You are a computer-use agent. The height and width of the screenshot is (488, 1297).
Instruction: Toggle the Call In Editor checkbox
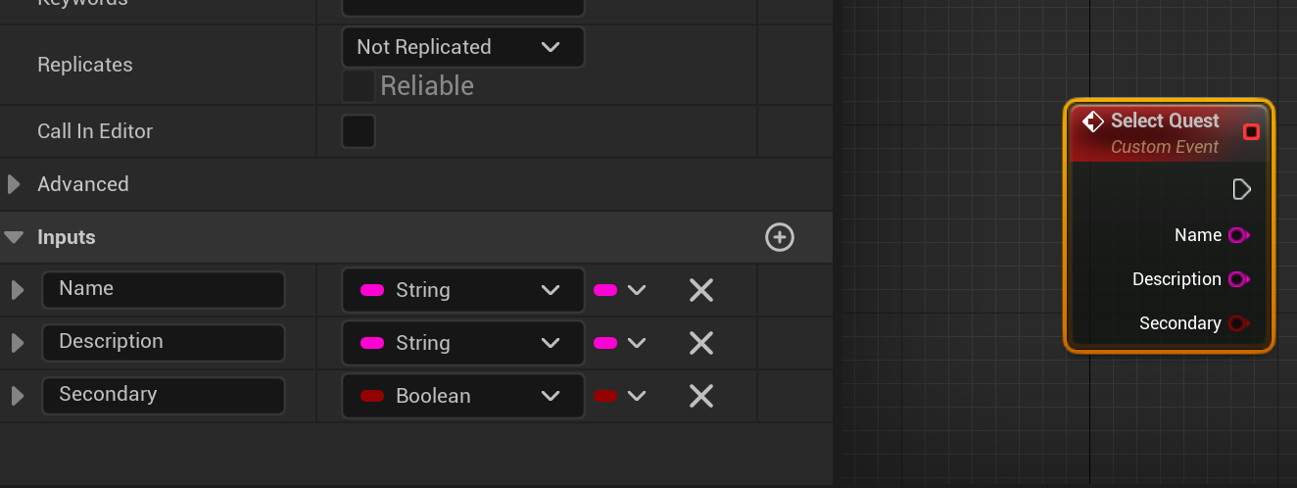(359, 131)
